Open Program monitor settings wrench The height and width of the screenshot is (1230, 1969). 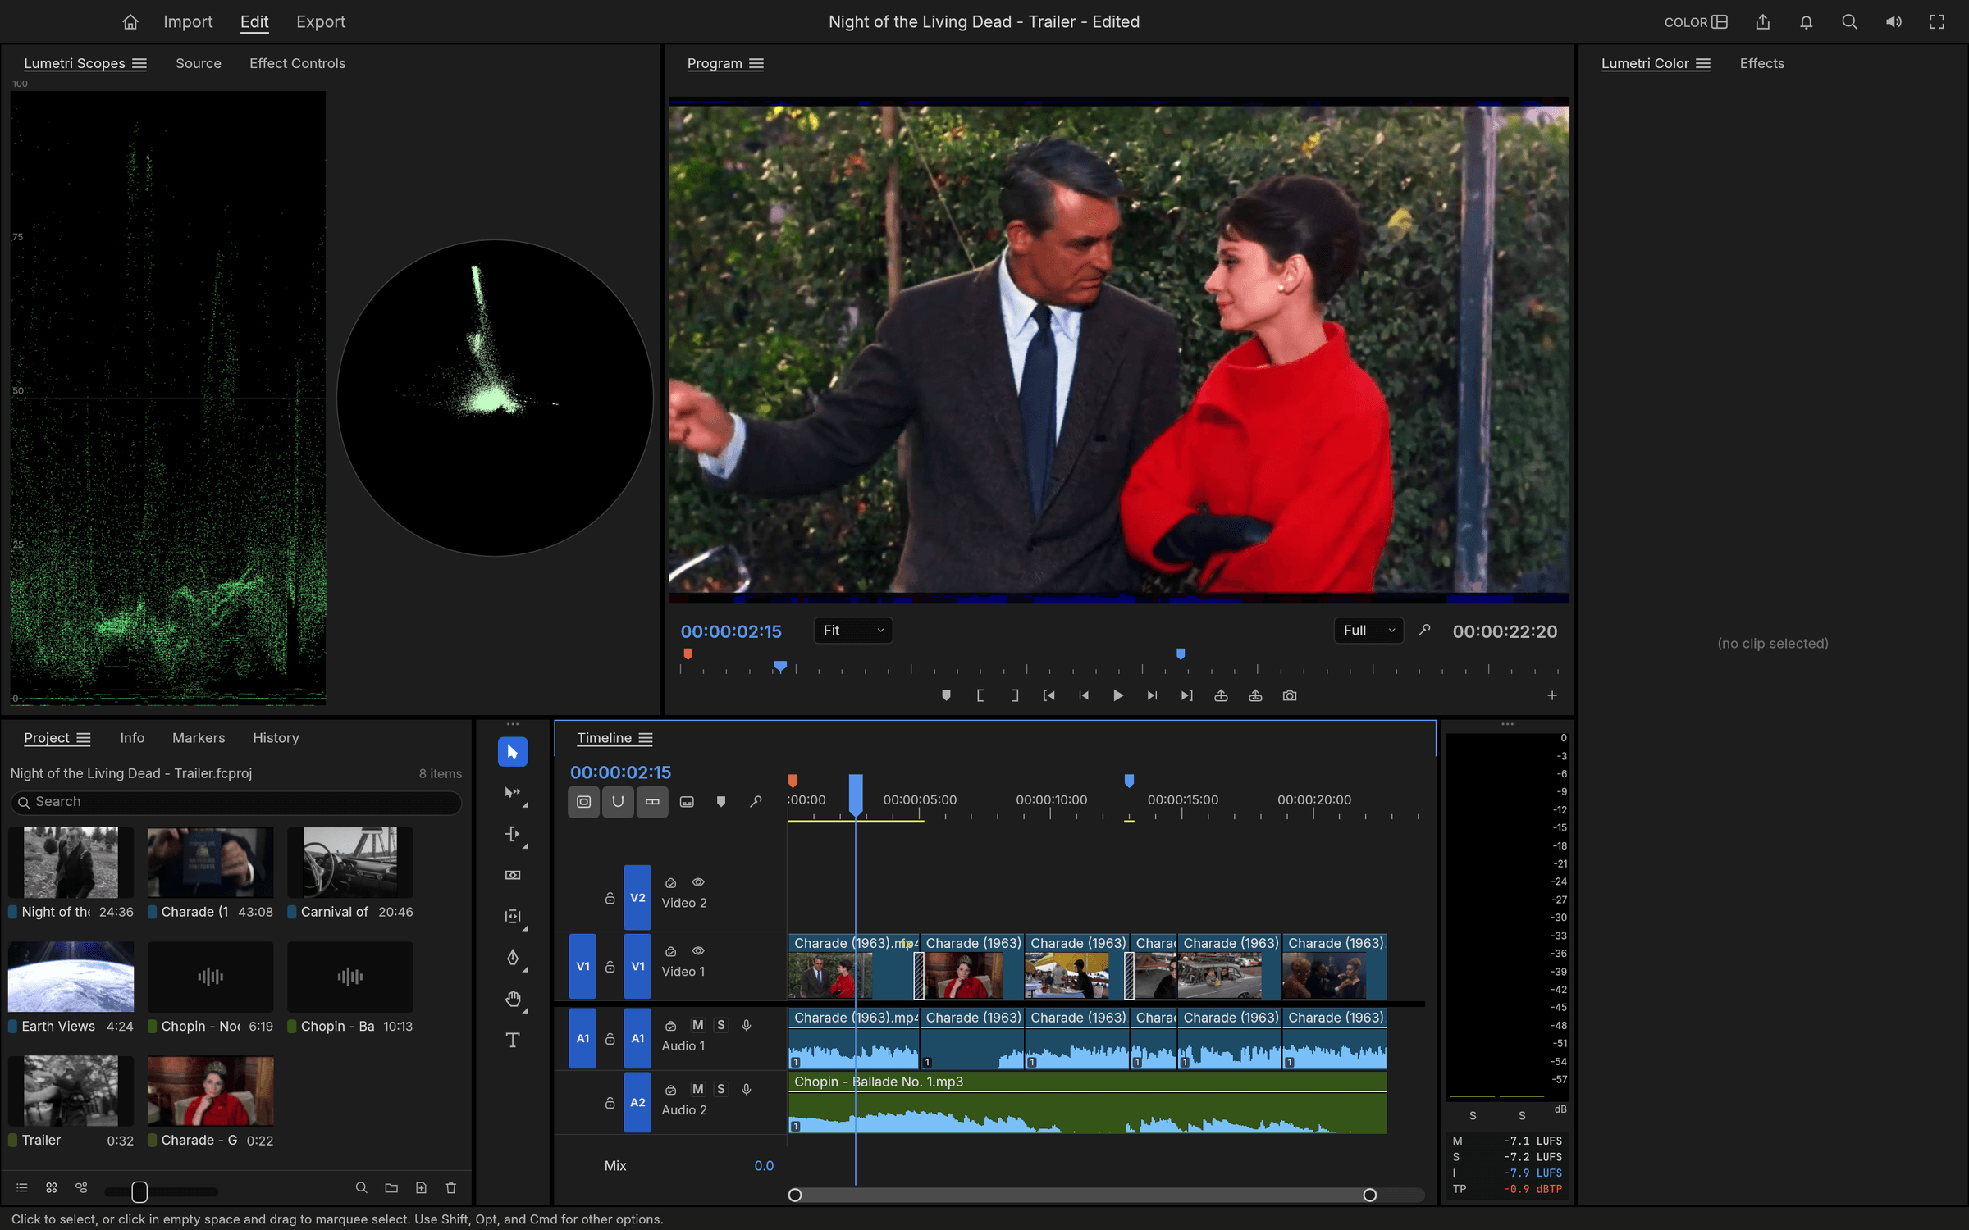click(x=1424, y=631)
